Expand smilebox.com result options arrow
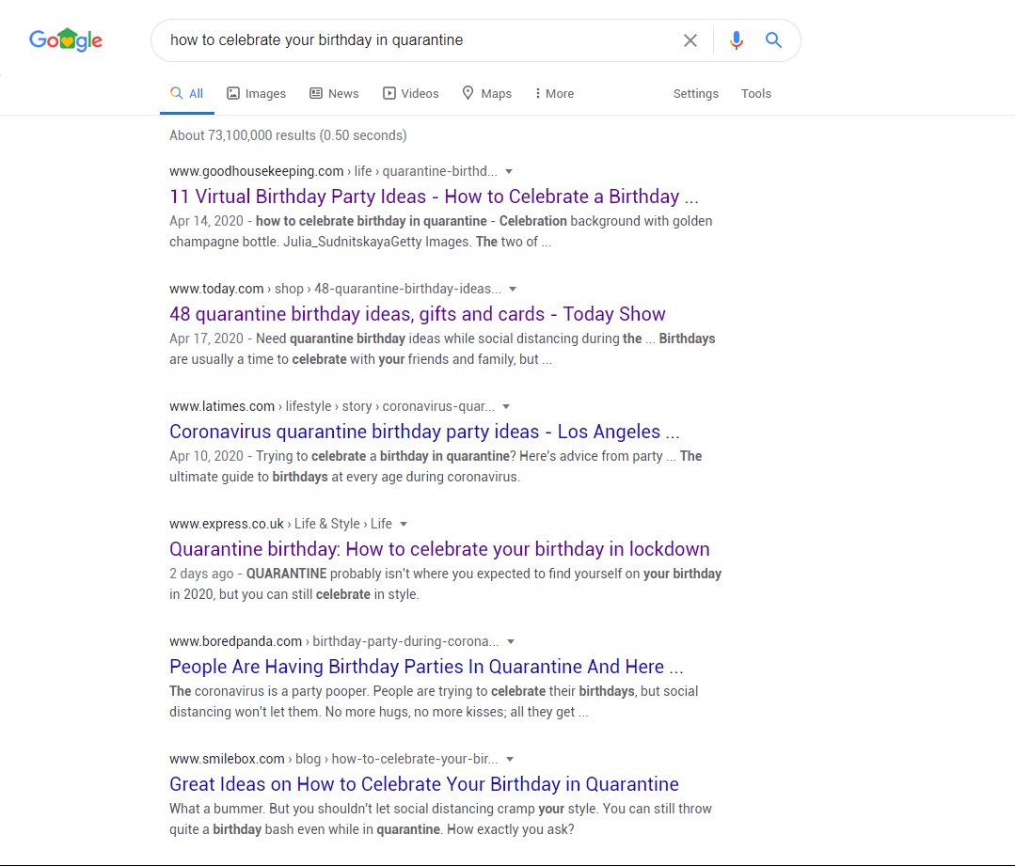Image resolution: width=1015 pixels, height=866 pixels. tap(510, 759)
